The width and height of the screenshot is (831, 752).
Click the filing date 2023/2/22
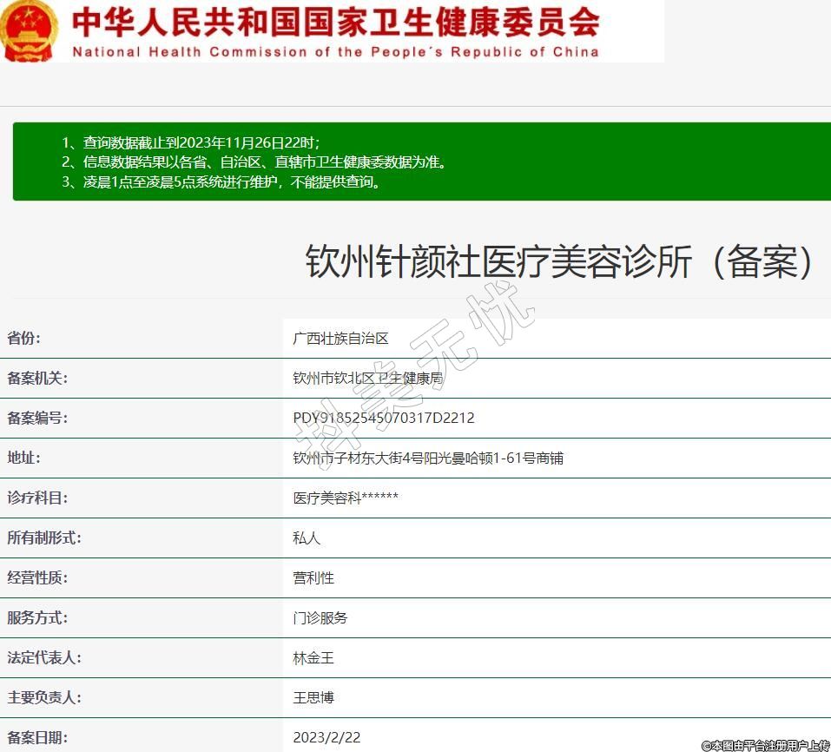pyautogui.click(x=326, y=738)
